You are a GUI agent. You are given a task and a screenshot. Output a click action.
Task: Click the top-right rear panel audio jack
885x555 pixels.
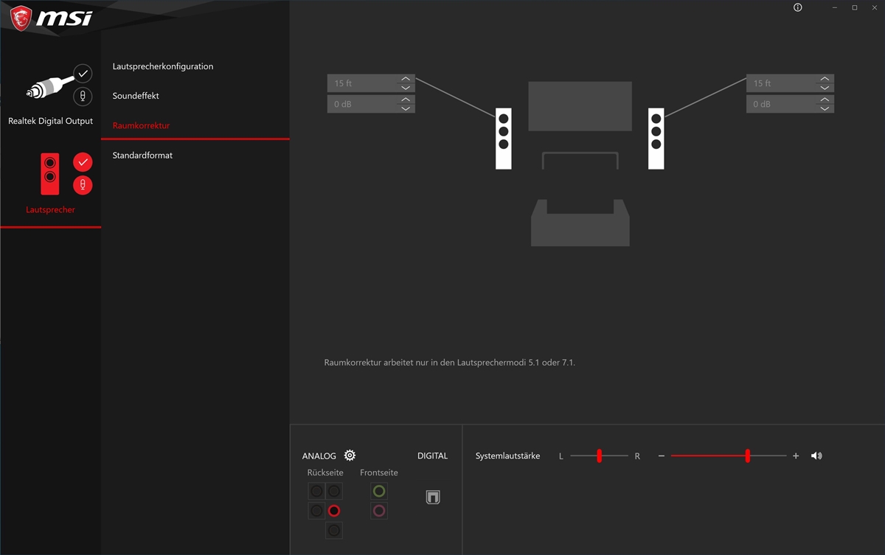(334, 491)
